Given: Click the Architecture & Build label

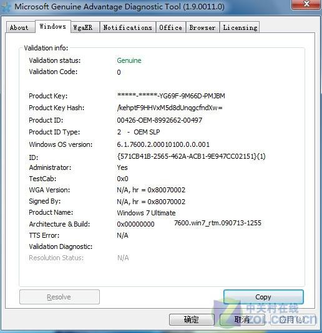Looking at the screenshot, I should click(x=59, y=224).
